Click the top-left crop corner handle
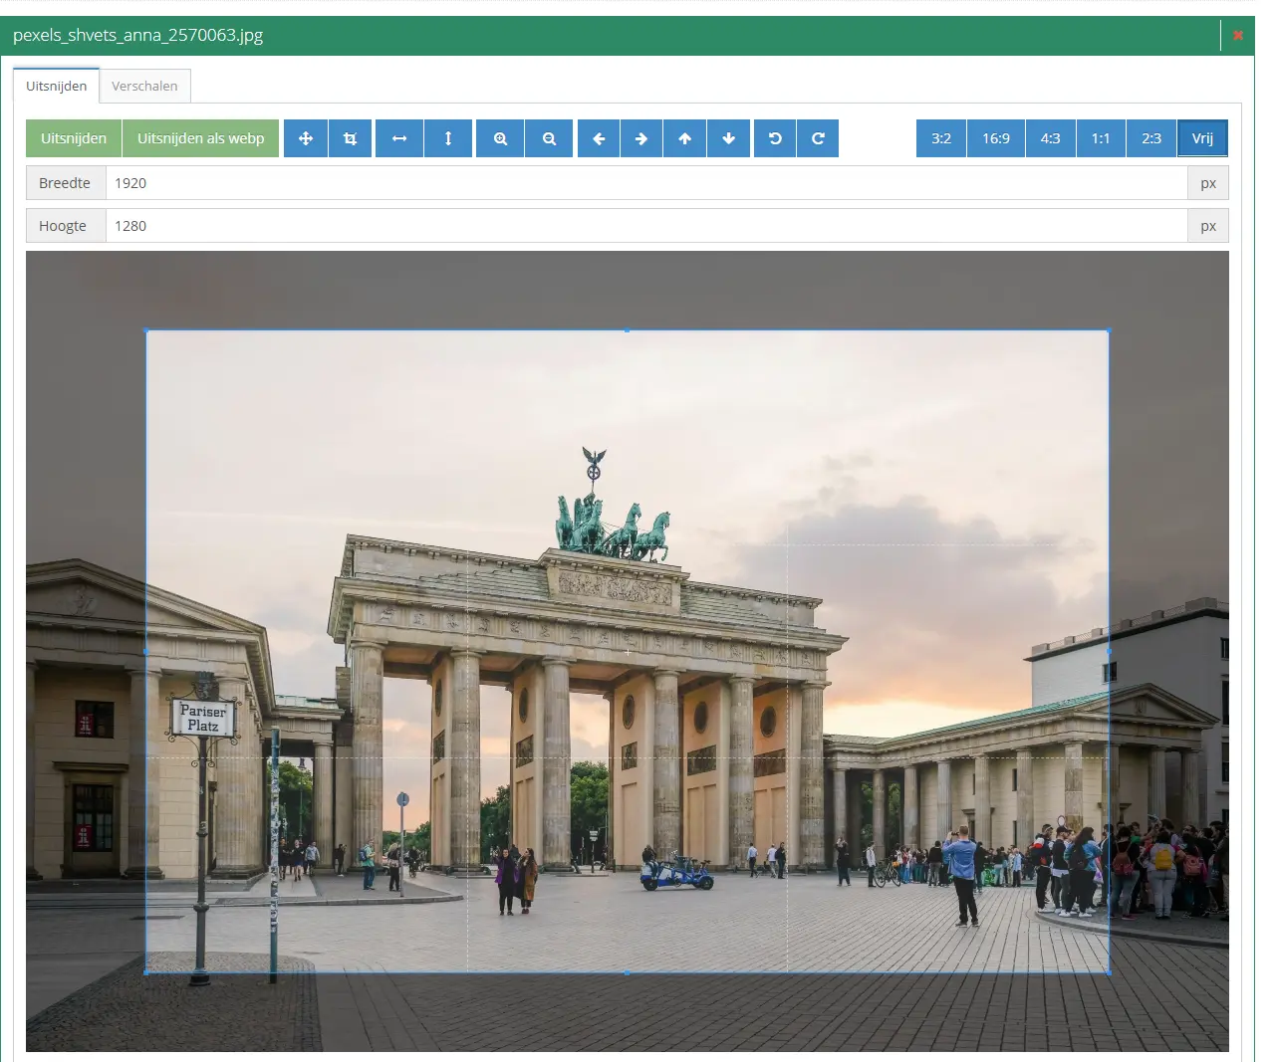 click(146, 330)
